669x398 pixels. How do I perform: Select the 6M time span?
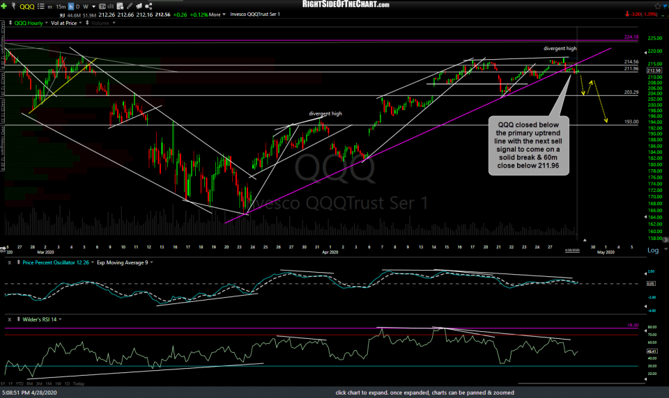tap(29, 383)
